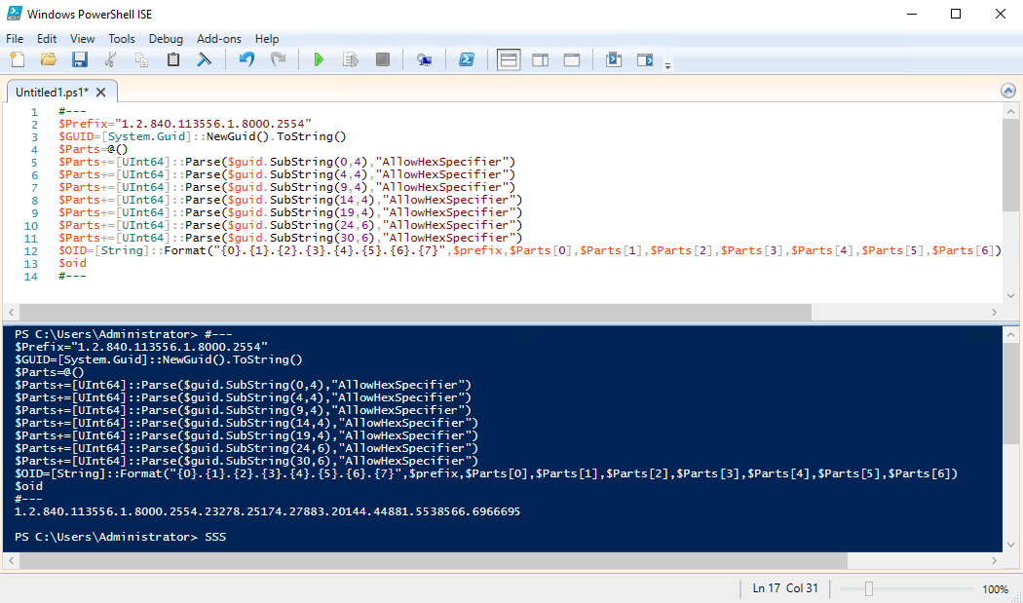Click the console pane horizontal scrollbar thumb
Image resolution: width=1023 pixels, height=603 pixels.
coord(434,560)
